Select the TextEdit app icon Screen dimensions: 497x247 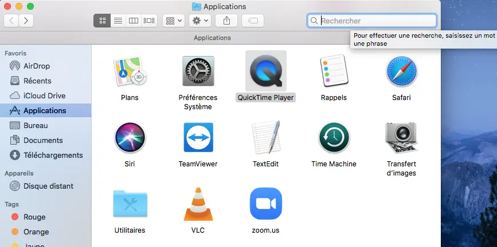tap(266, 138)
